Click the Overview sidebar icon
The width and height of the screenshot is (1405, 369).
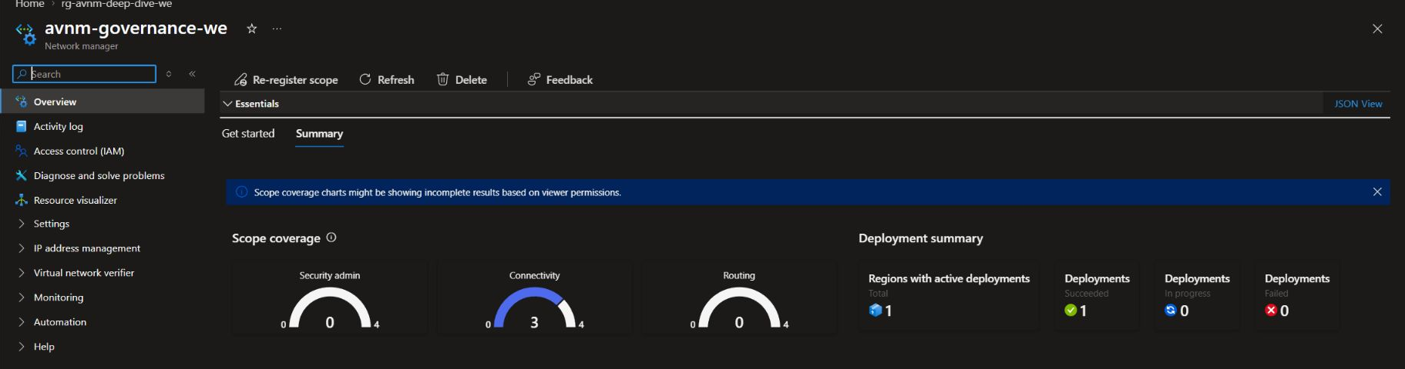(x=22, y=101)
